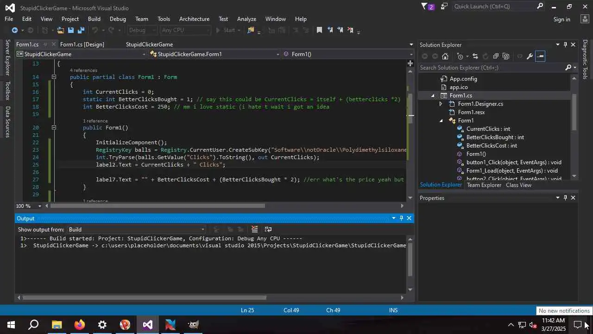The width and height of the screenshot is (593, 334).
Task: Expand the Form1.Designer.cs node
Action: pos(441,104)
